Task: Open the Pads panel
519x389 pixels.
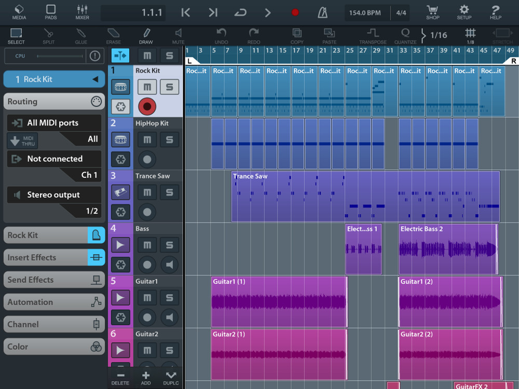Action: coord(51,12)
